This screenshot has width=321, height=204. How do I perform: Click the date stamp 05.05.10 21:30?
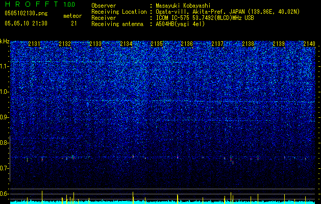point(26,23)
